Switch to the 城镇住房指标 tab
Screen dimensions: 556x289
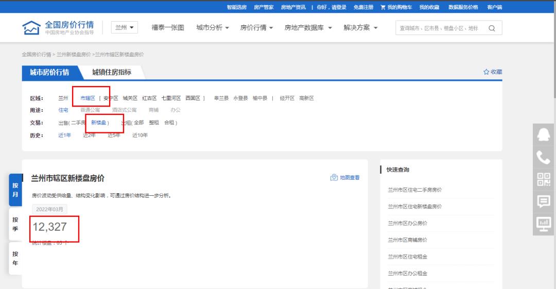(x=112, y=72)
